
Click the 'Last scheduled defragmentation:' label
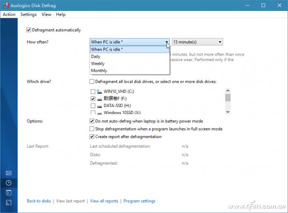click(x=120, y=146)
